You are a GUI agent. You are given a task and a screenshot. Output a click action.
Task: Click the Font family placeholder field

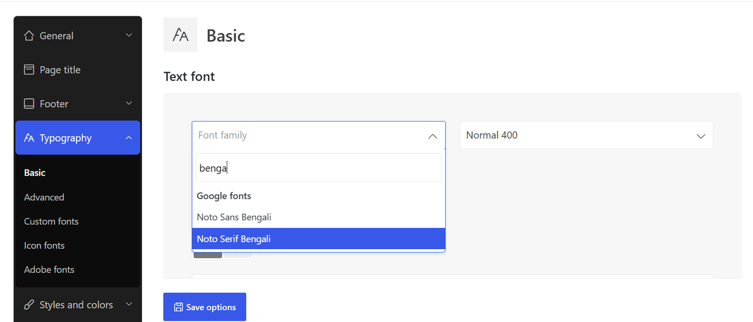coord(319,135)
